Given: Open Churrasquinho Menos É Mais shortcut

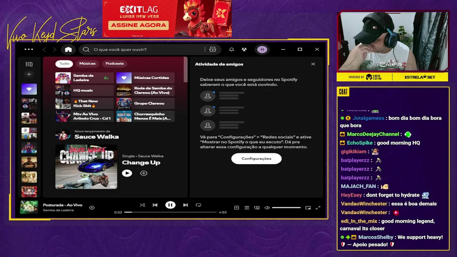Looking at the screenshot, I should pyautogui.click(x=145, y=116).
